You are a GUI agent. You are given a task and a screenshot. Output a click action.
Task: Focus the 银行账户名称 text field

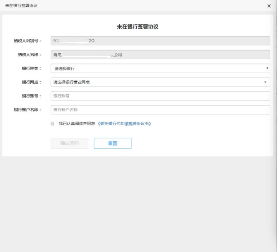pyautogui.click(x=160, y=110)
